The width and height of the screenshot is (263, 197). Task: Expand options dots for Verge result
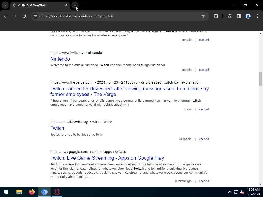pyautogui.click(x=195, y=110)
